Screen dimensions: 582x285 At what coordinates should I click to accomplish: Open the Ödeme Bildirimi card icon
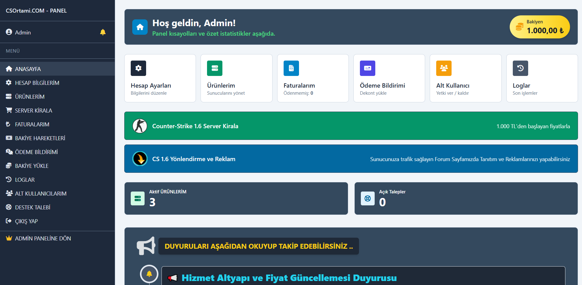(x=367, y=68)
